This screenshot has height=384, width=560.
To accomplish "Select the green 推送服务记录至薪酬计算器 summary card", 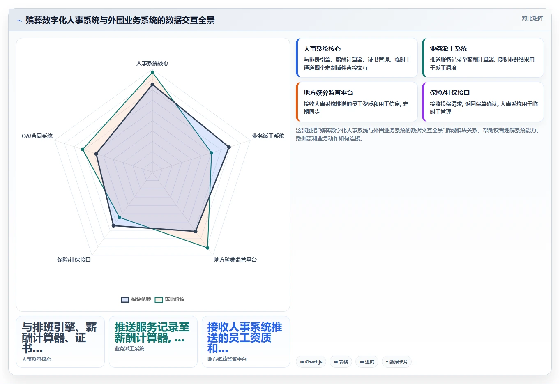I will (x=153, y=342).
